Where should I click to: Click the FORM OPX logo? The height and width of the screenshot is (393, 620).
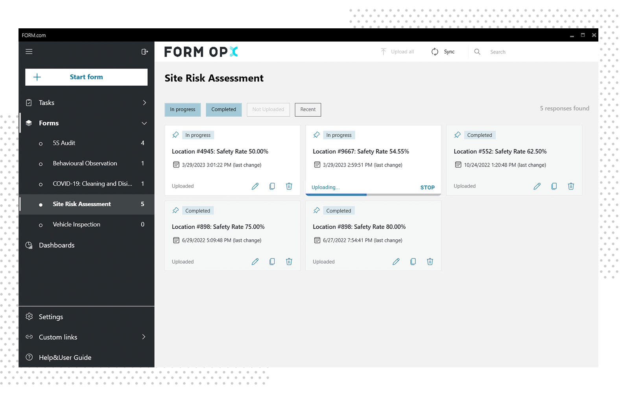[x=201, y=52]
